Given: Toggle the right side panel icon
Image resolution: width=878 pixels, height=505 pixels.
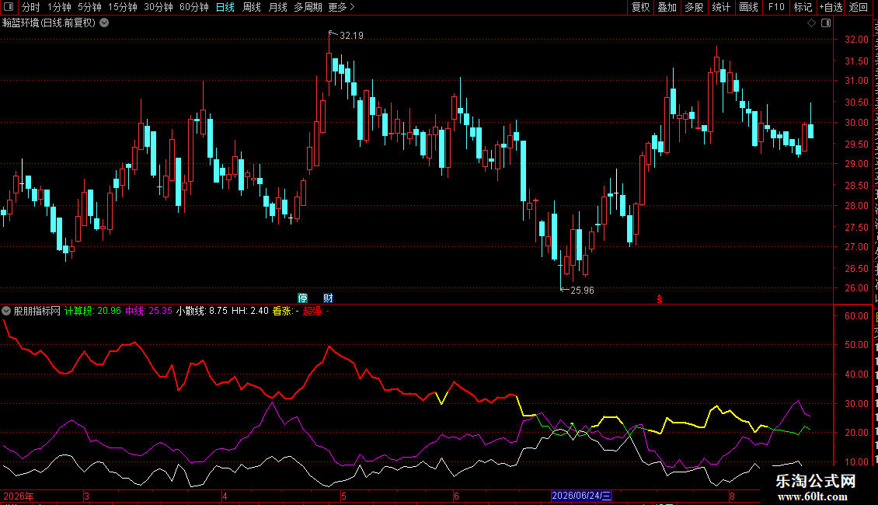Looking at the screenshot, I should tap(826, 23).
